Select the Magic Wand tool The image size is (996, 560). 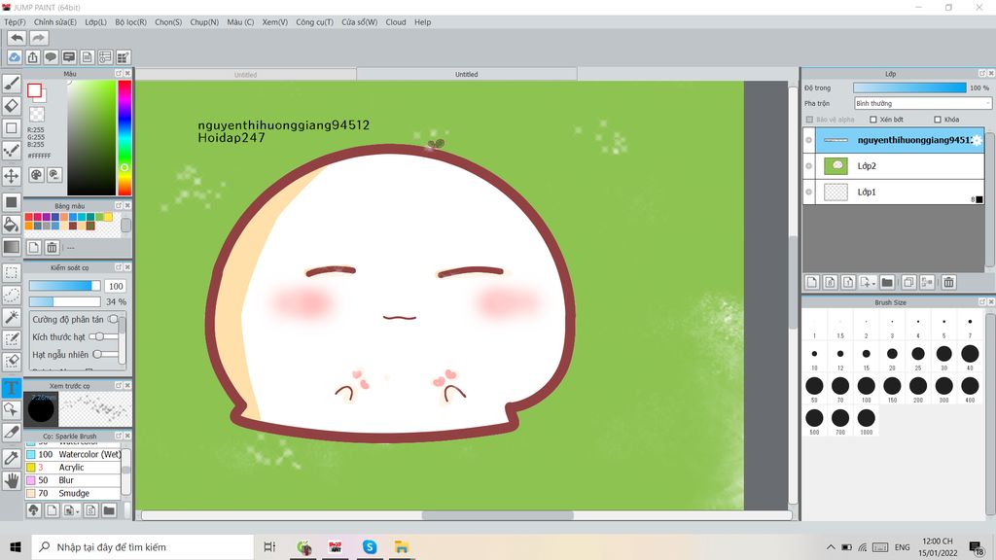coord(12,317)
